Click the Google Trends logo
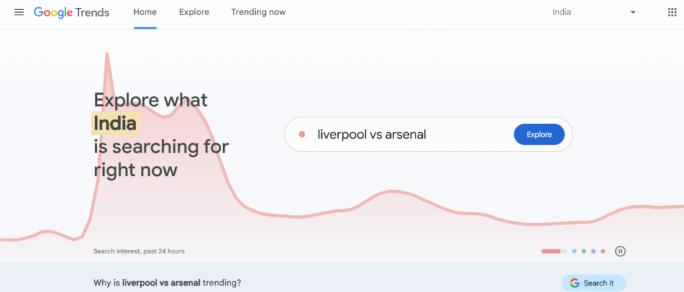 click(x=71, y=13)
